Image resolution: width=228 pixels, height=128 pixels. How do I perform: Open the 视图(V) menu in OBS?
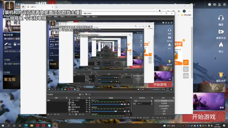coord(62,17)
